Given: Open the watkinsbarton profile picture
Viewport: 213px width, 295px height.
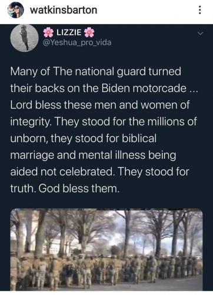Looking at the screenshot, I should point(15,10).
